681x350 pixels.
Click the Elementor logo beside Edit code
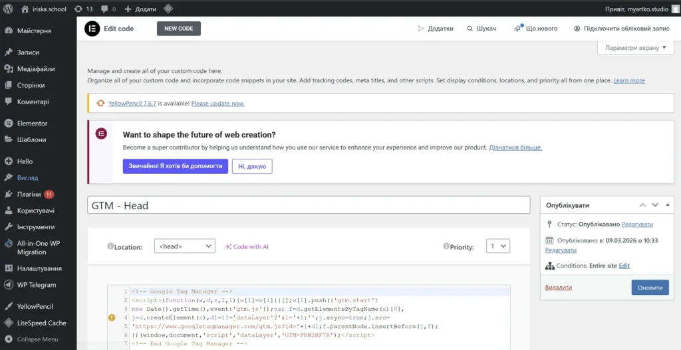(x=92, y=29)
